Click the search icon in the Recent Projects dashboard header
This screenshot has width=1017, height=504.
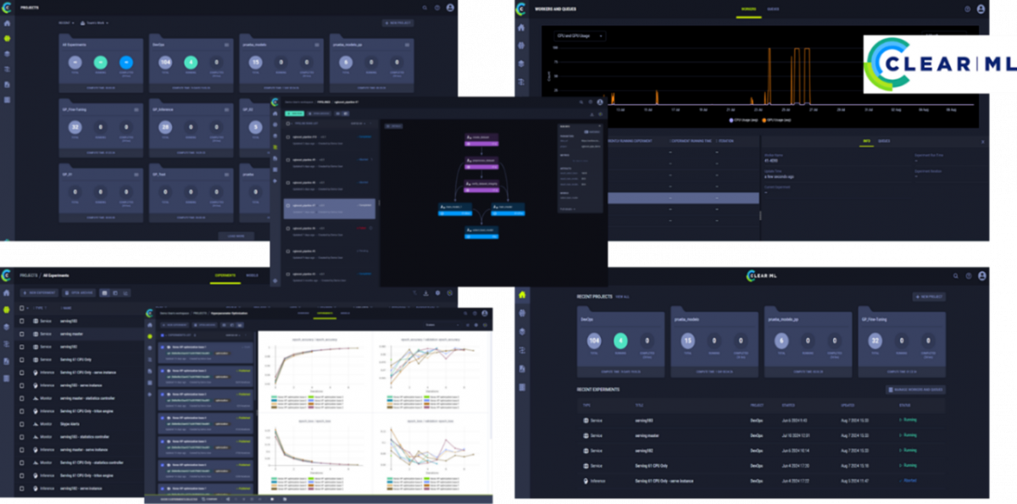[955, 276]
